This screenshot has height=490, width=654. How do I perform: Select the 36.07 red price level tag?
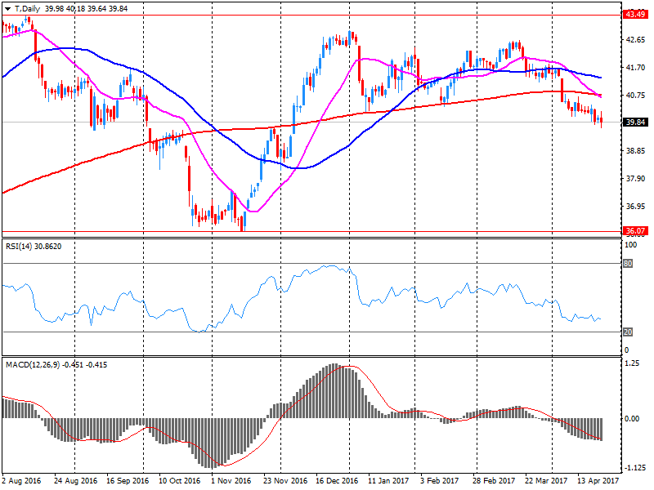tap(635, 230)
